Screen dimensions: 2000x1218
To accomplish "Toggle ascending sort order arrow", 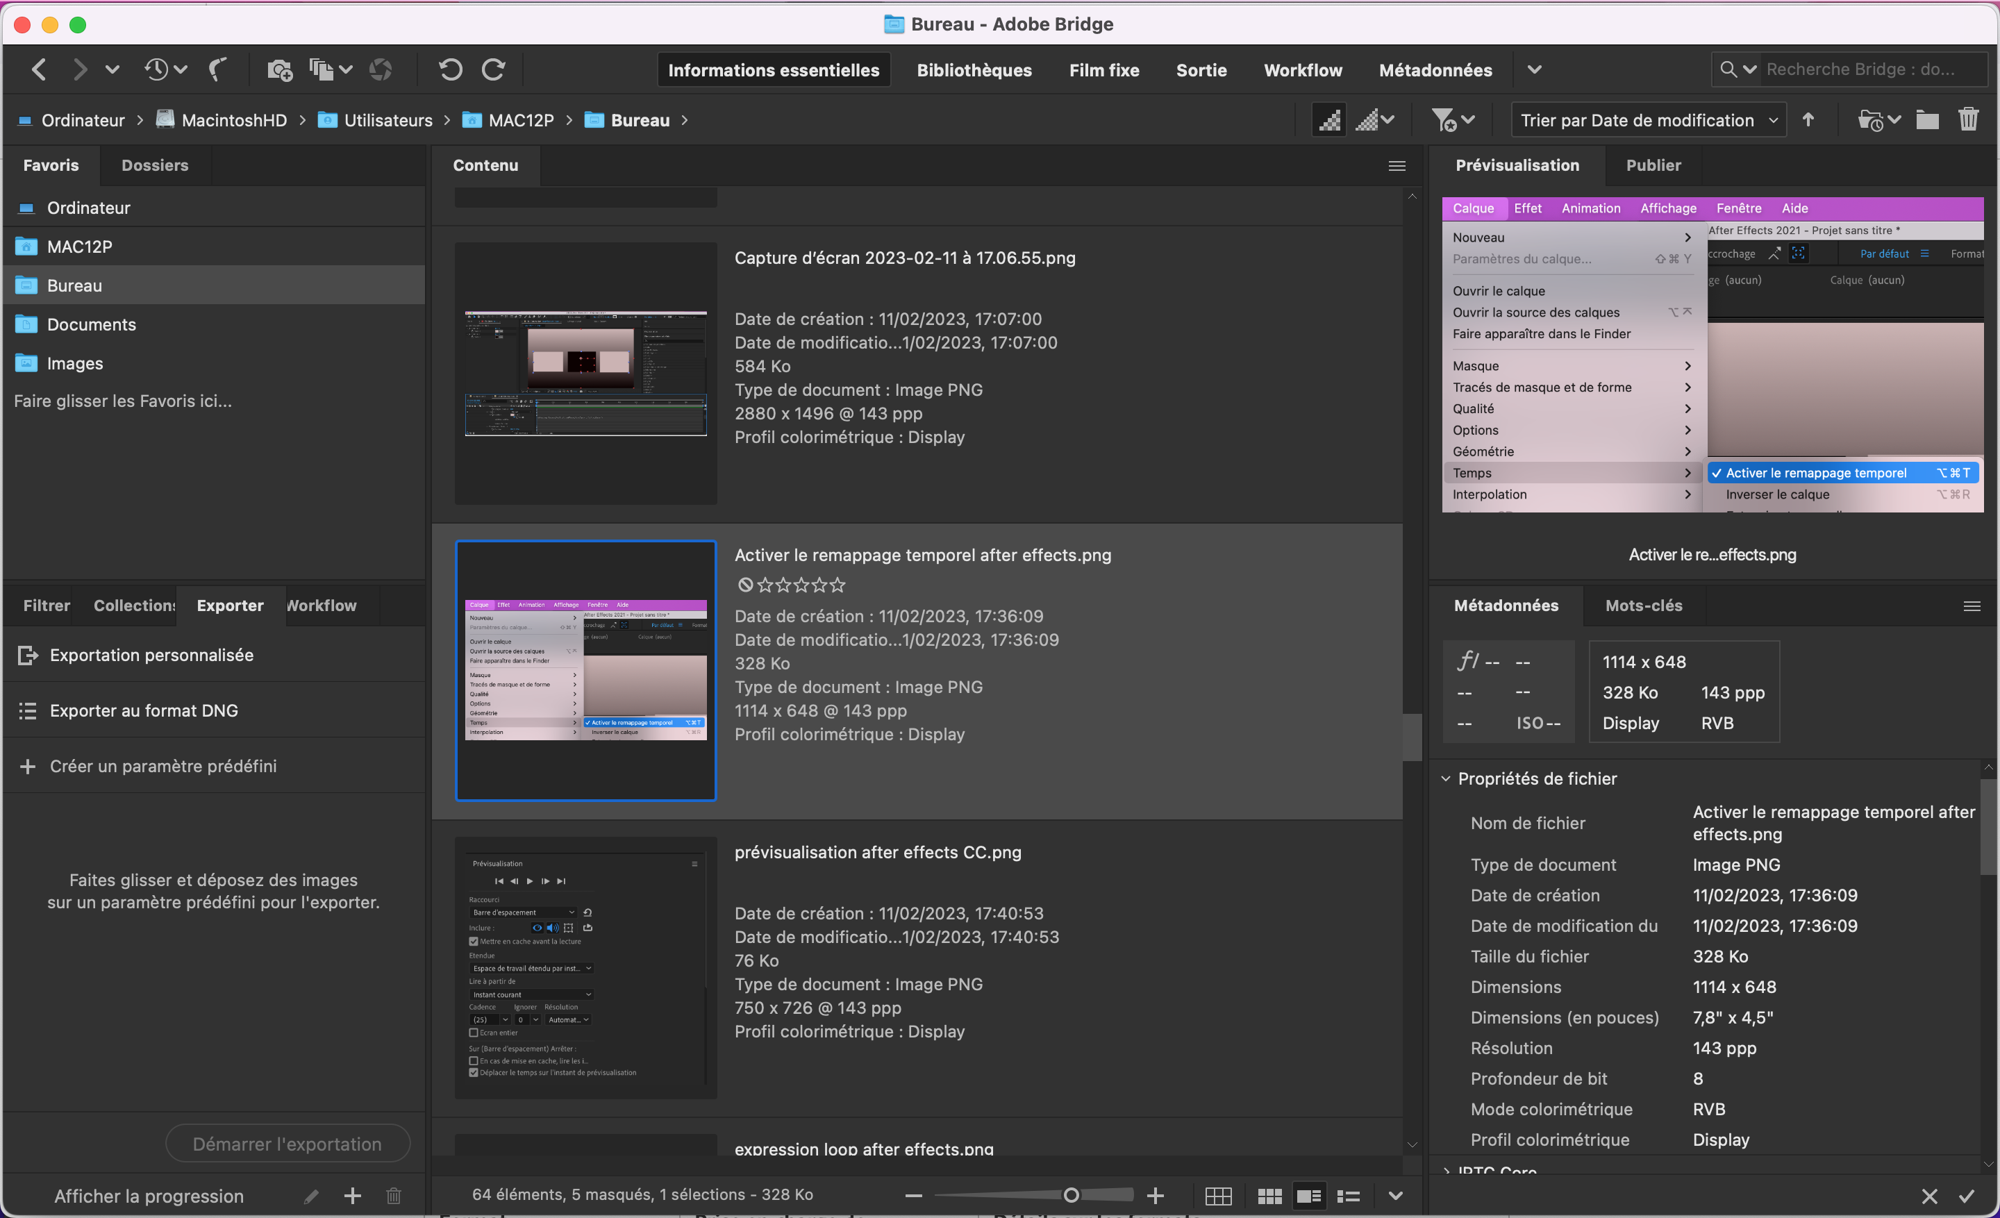I will (x=1808, y=120).
